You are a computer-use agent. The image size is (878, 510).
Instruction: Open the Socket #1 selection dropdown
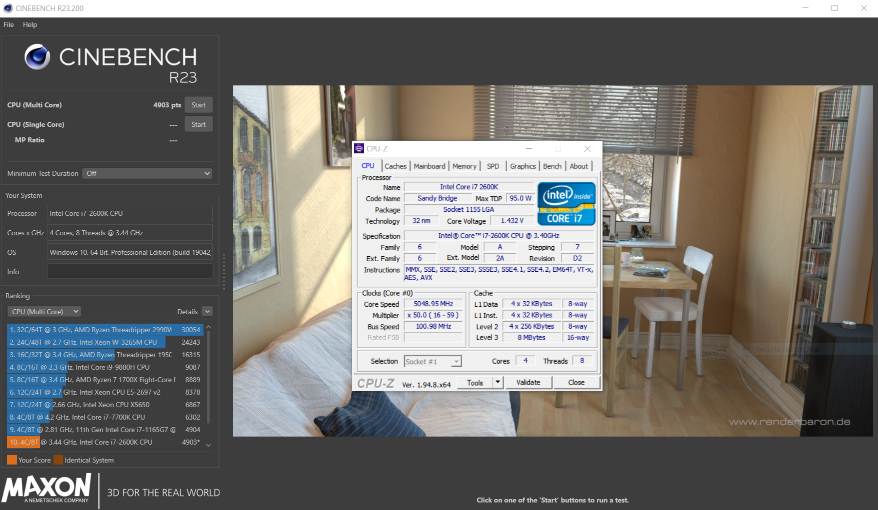[433, 361]
